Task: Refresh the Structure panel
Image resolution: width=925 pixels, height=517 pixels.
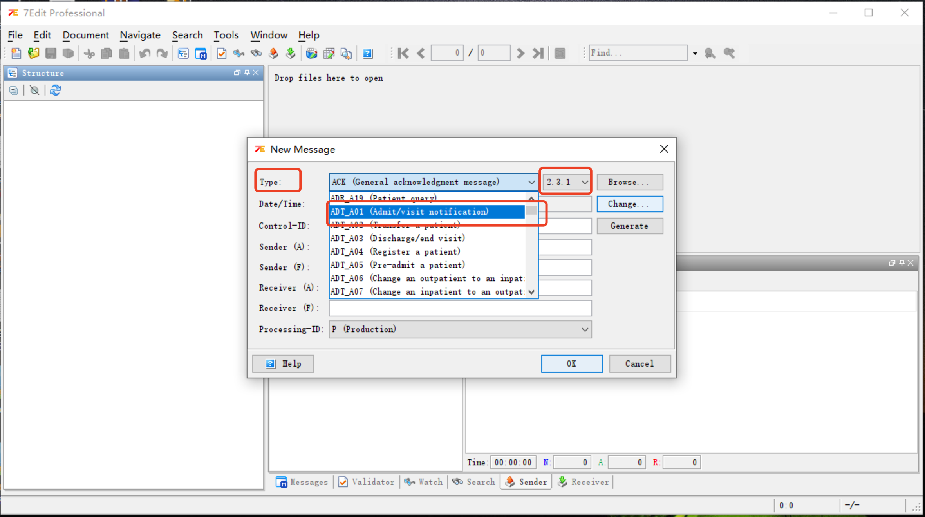Action: [55, 90]
